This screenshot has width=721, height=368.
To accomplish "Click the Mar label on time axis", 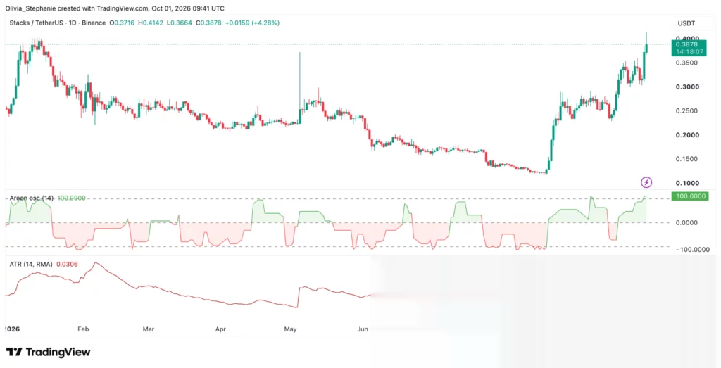I will (148, 329).
